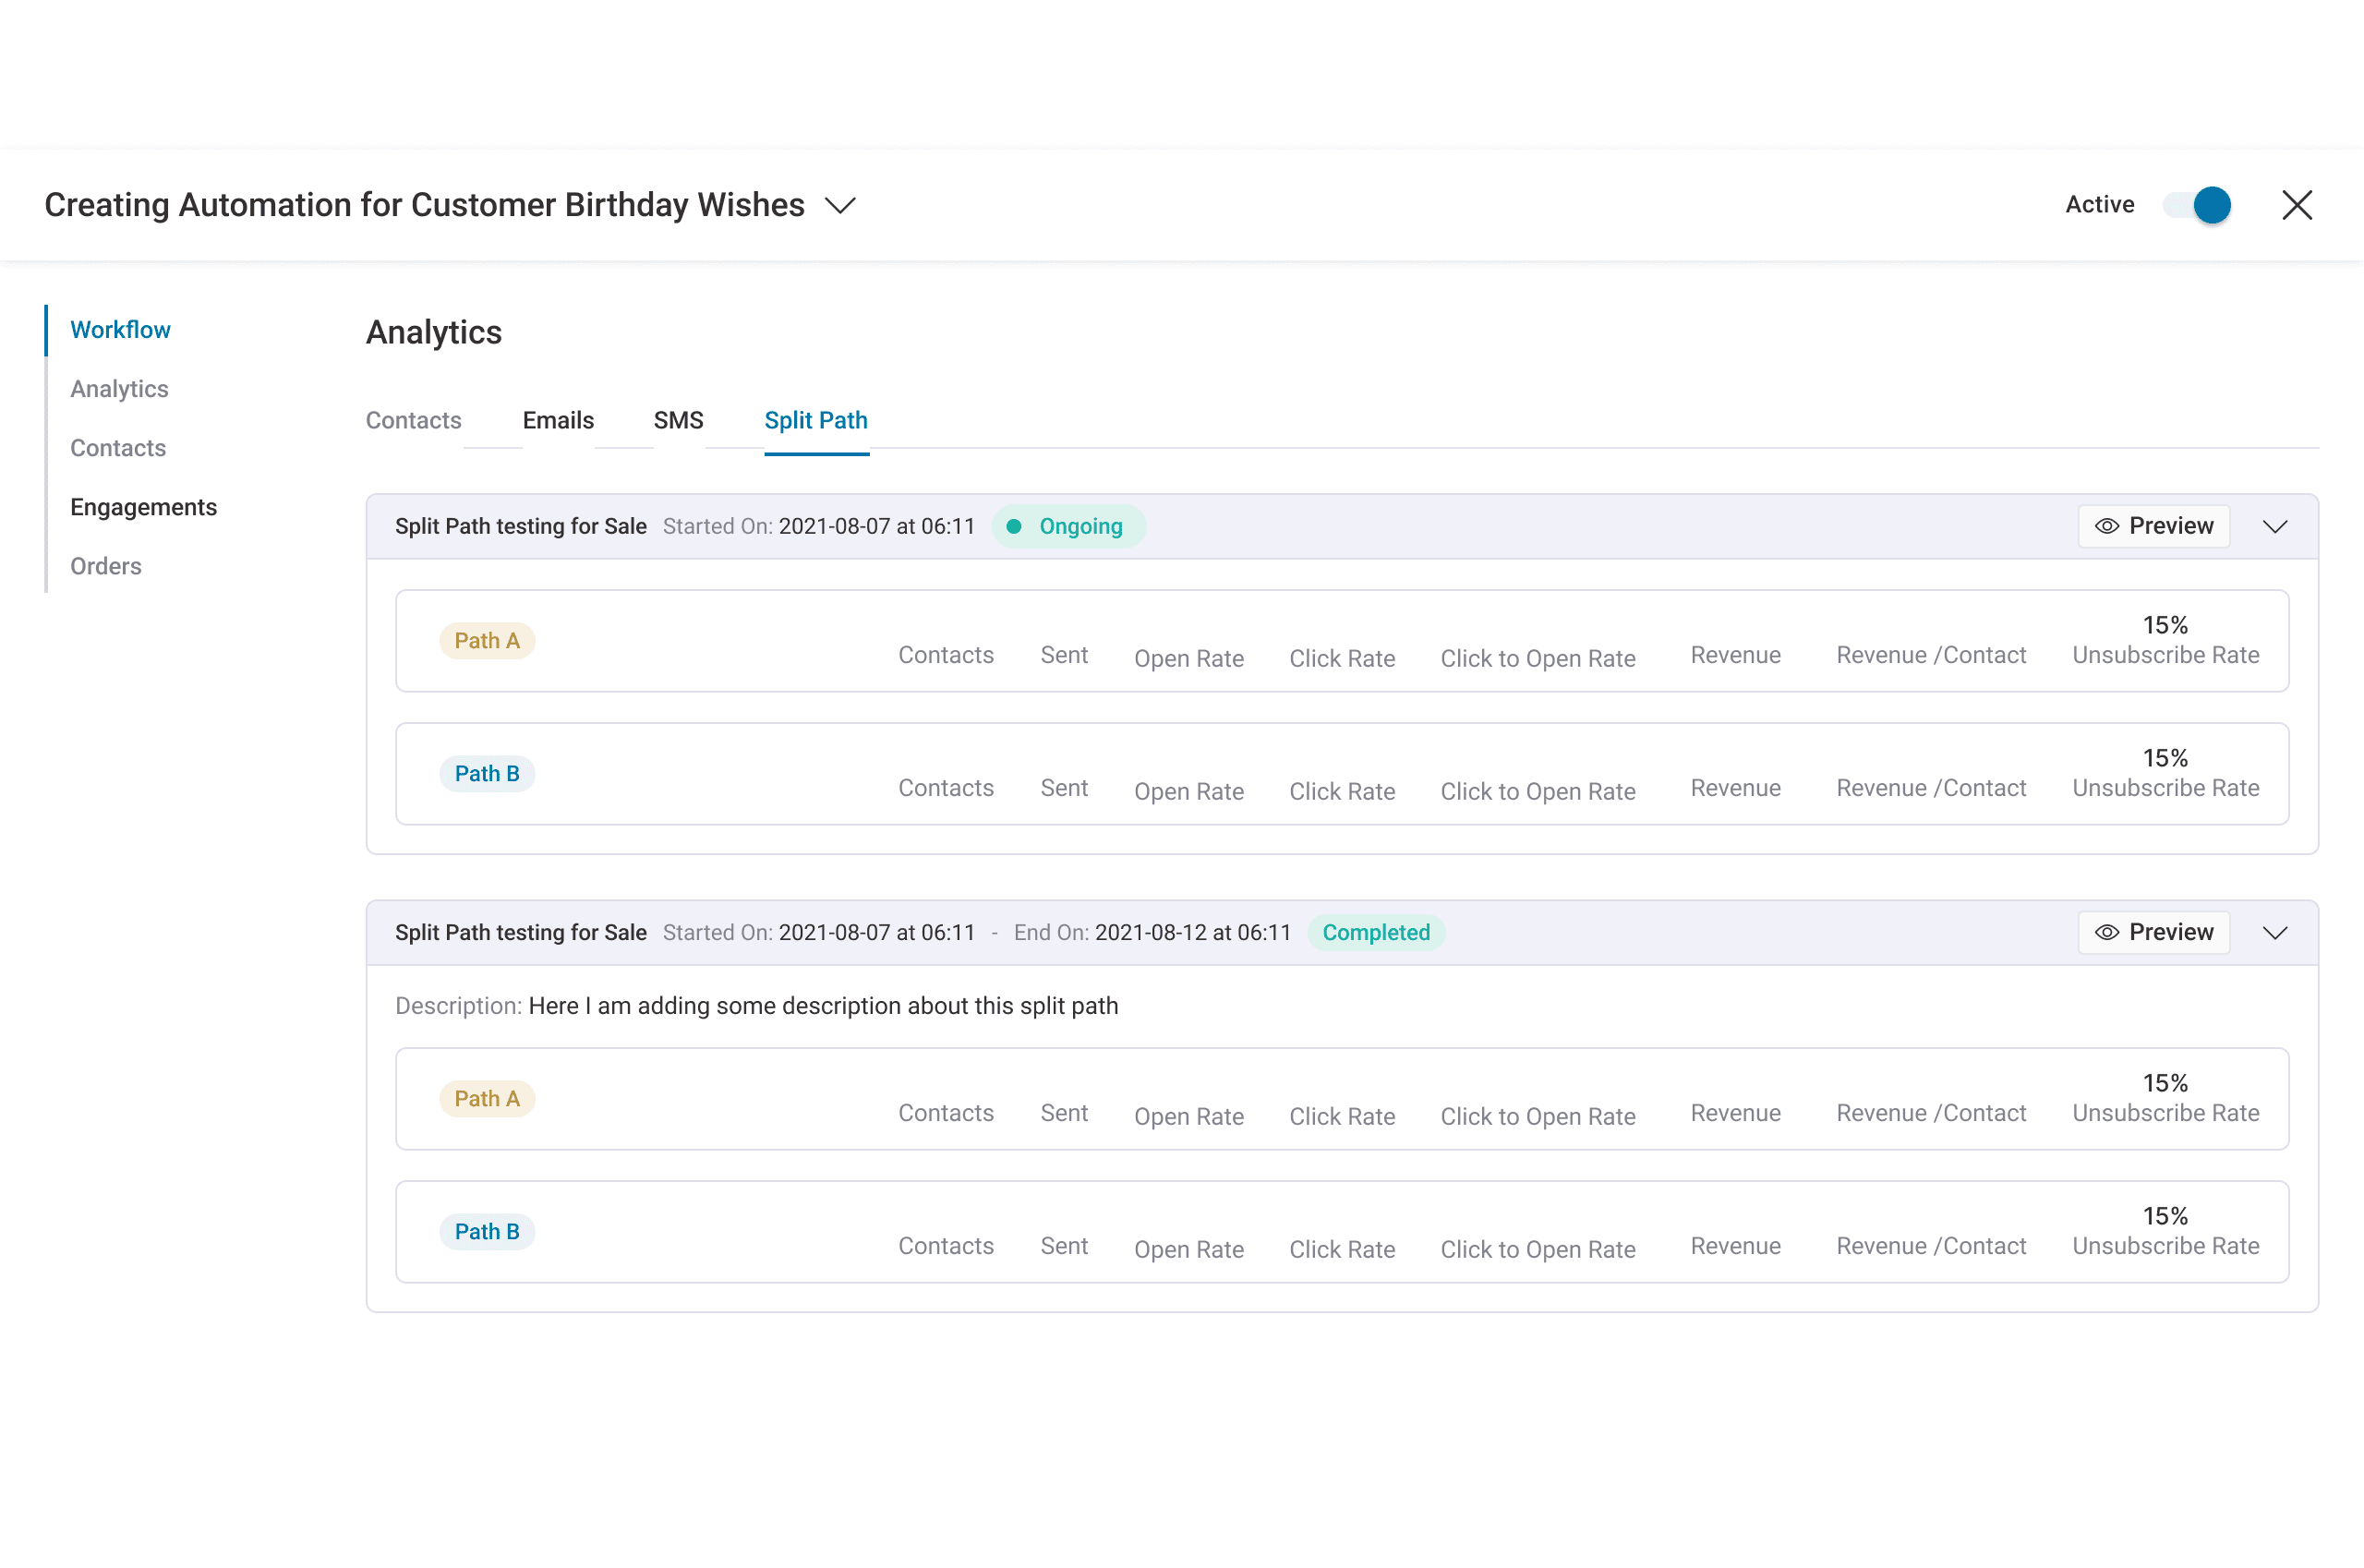
Task: Select Path B tag in Completed test
Action: 487,1232
